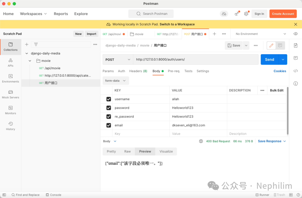Open the No Environment selector
The height and width of the screenshot is (198, 302).
(261, 34)
